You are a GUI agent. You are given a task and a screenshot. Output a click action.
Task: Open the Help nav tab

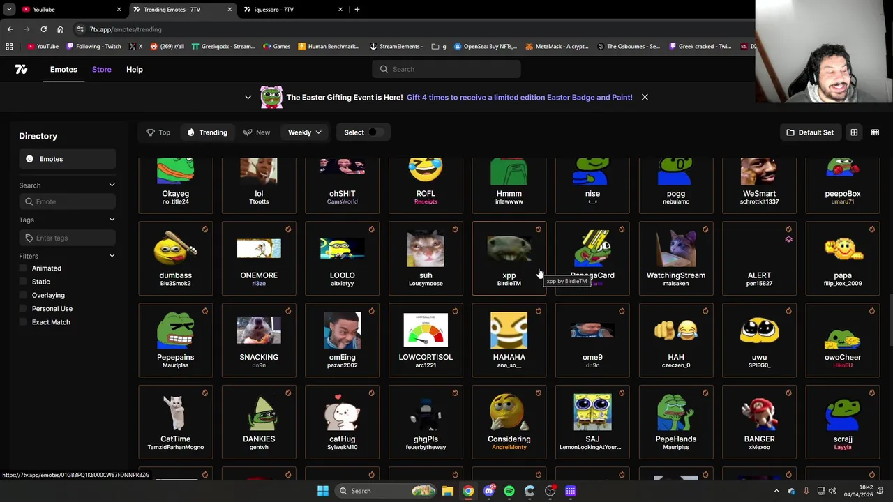[135, 69]
